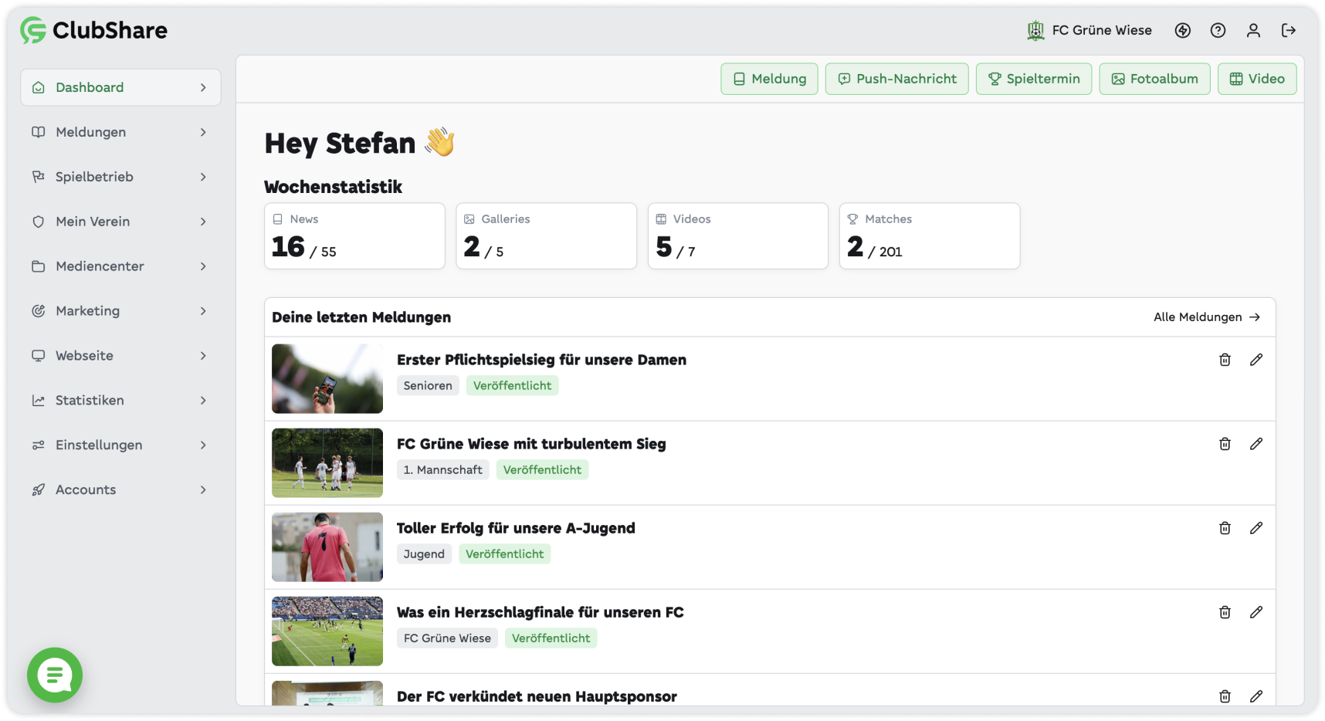
Task: Click the logout icon
Action: [x=1289, y=30]
